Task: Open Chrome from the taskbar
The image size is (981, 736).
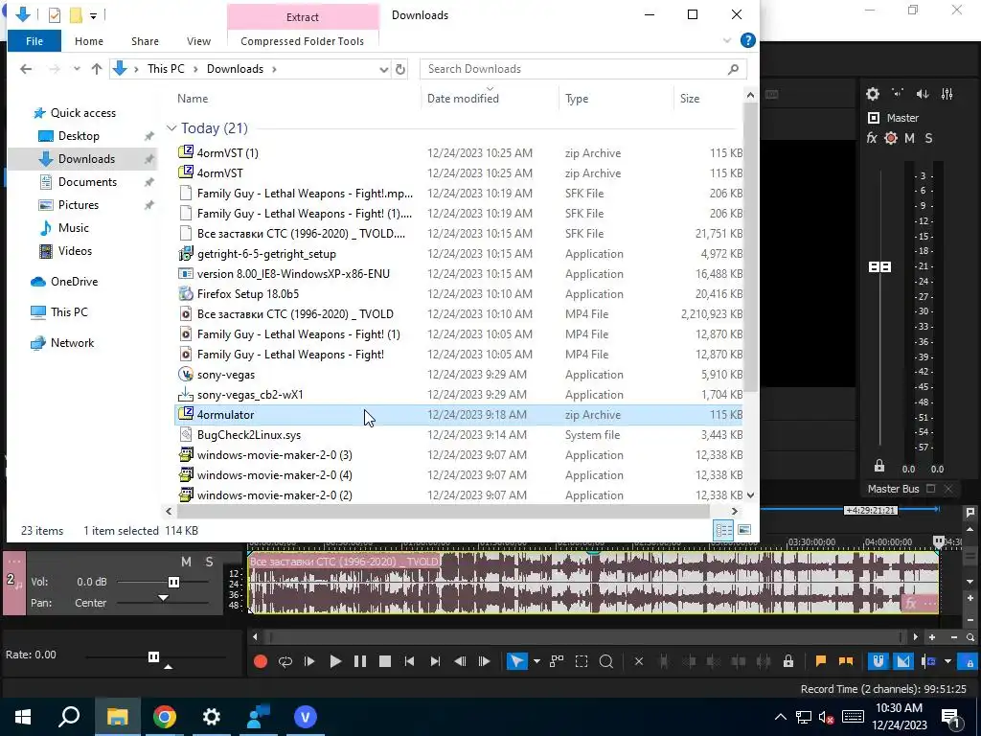Action: click(x=165, y=717)
